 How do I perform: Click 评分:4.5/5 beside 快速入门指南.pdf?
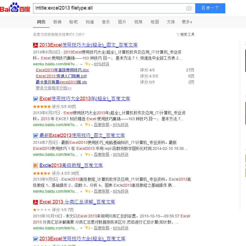(149, 76)
